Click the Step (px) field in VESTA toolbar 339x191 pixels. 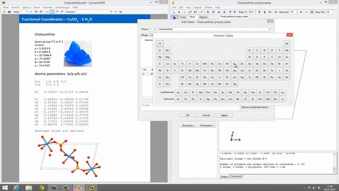(293, 12)
